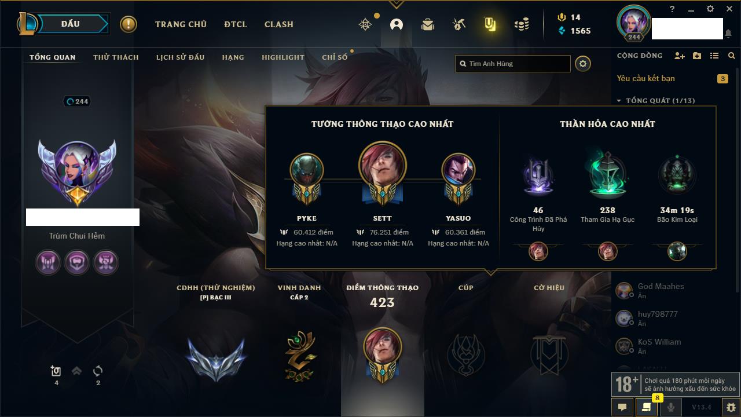741x417 pixels.
Task: Open the Profile icon in top bar
Action: (397, 24)
